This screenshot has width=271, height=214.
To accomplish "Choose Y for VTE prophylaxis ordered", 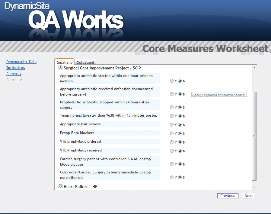I will (x=172, y=142).
